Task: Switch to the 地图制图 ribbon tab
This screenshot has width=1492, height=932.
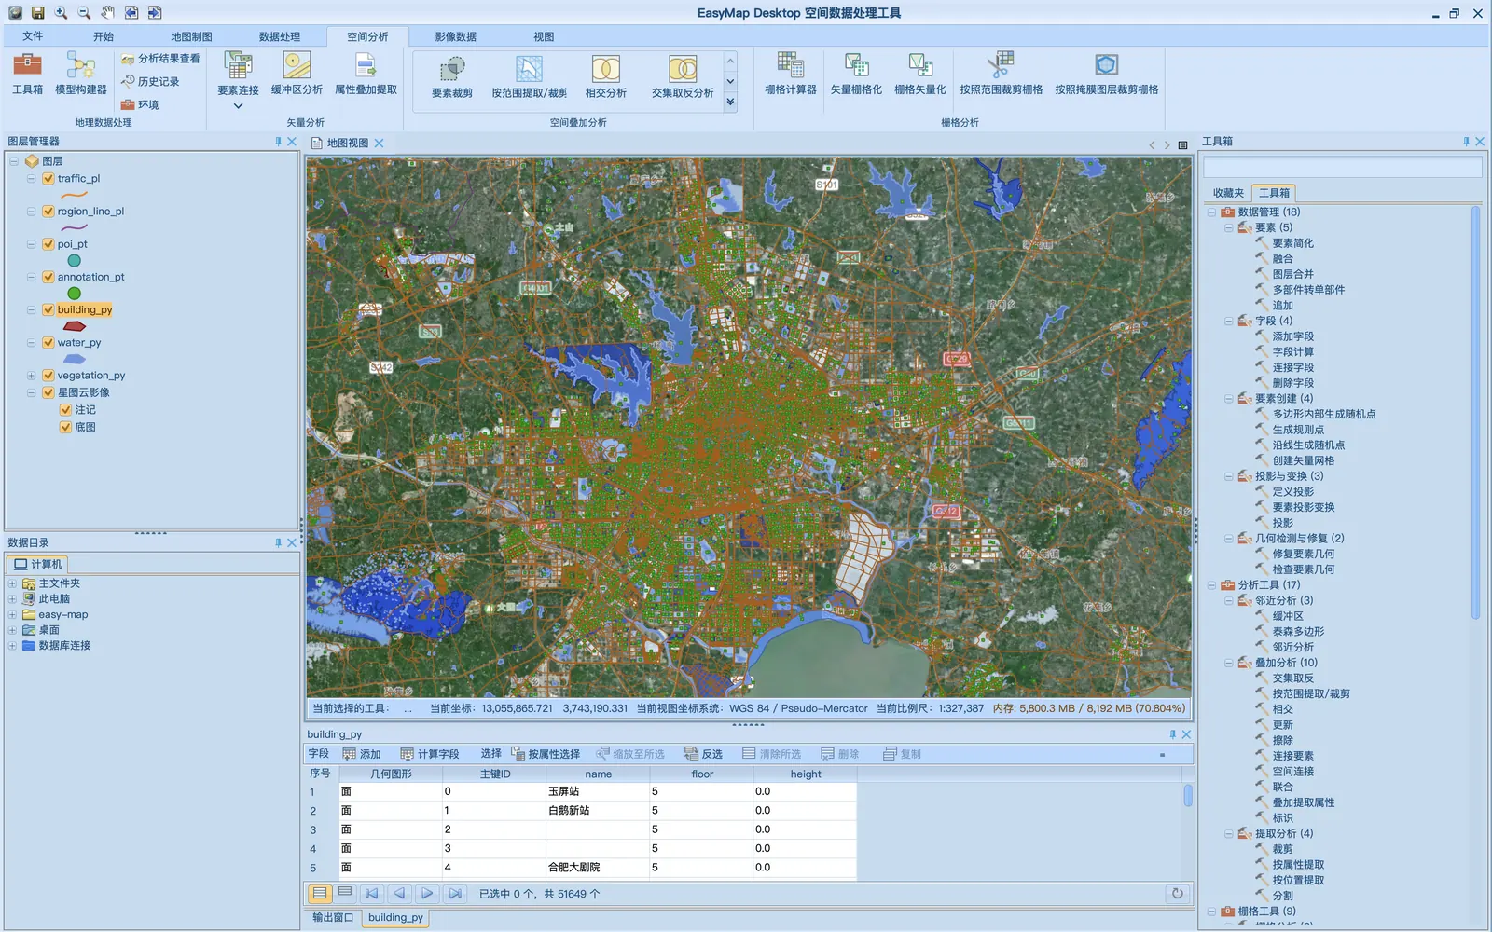Action: [x=191, y=36]
